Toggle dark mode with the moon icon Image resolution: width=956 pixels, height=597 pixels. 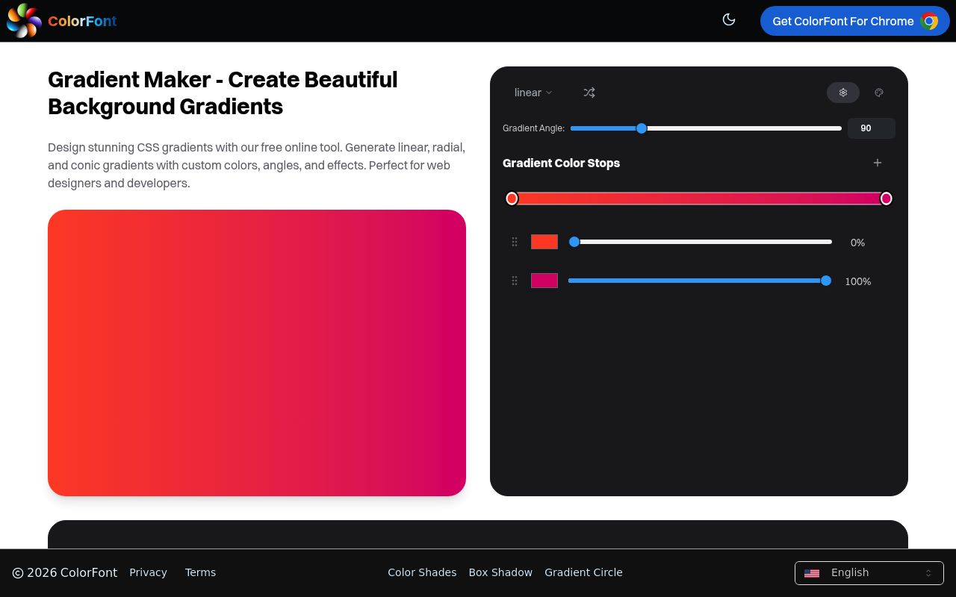click(x=729, y=19)
